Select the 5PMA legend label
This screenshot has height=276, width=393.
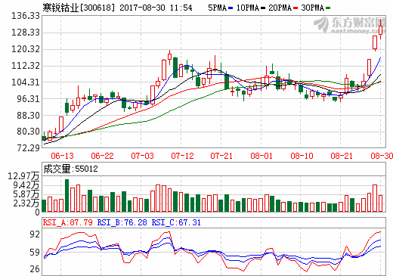[218, 8]
